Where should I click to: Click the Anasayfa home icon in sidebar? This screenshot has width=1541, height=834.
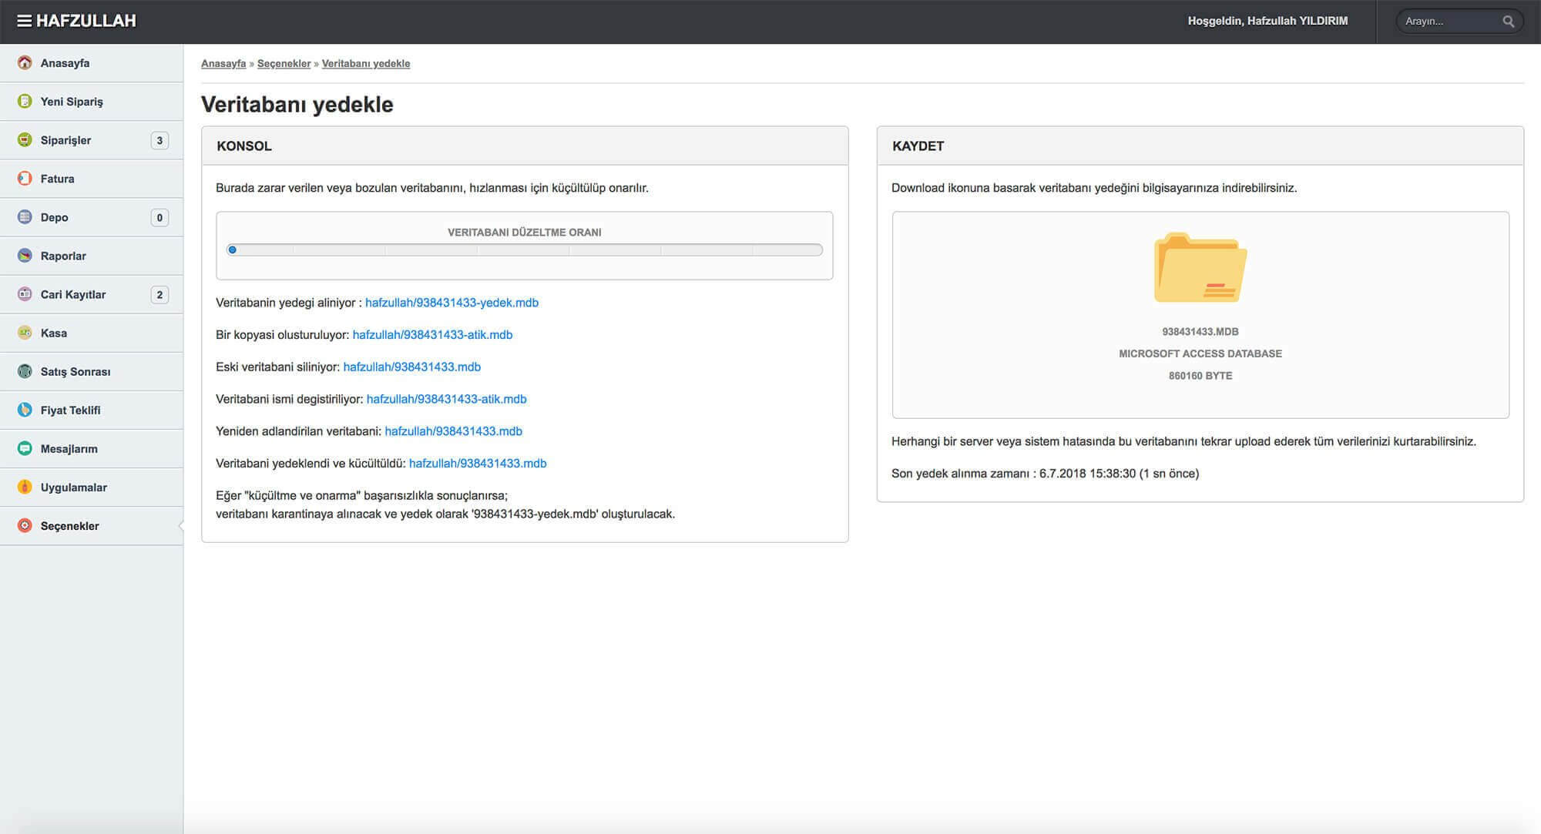[x=25, y=62]
